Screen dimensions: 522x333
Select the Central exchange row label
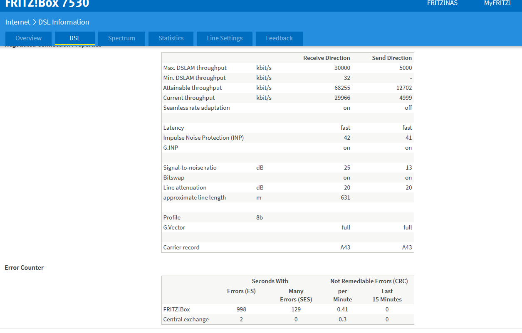[x=186, y=319]
